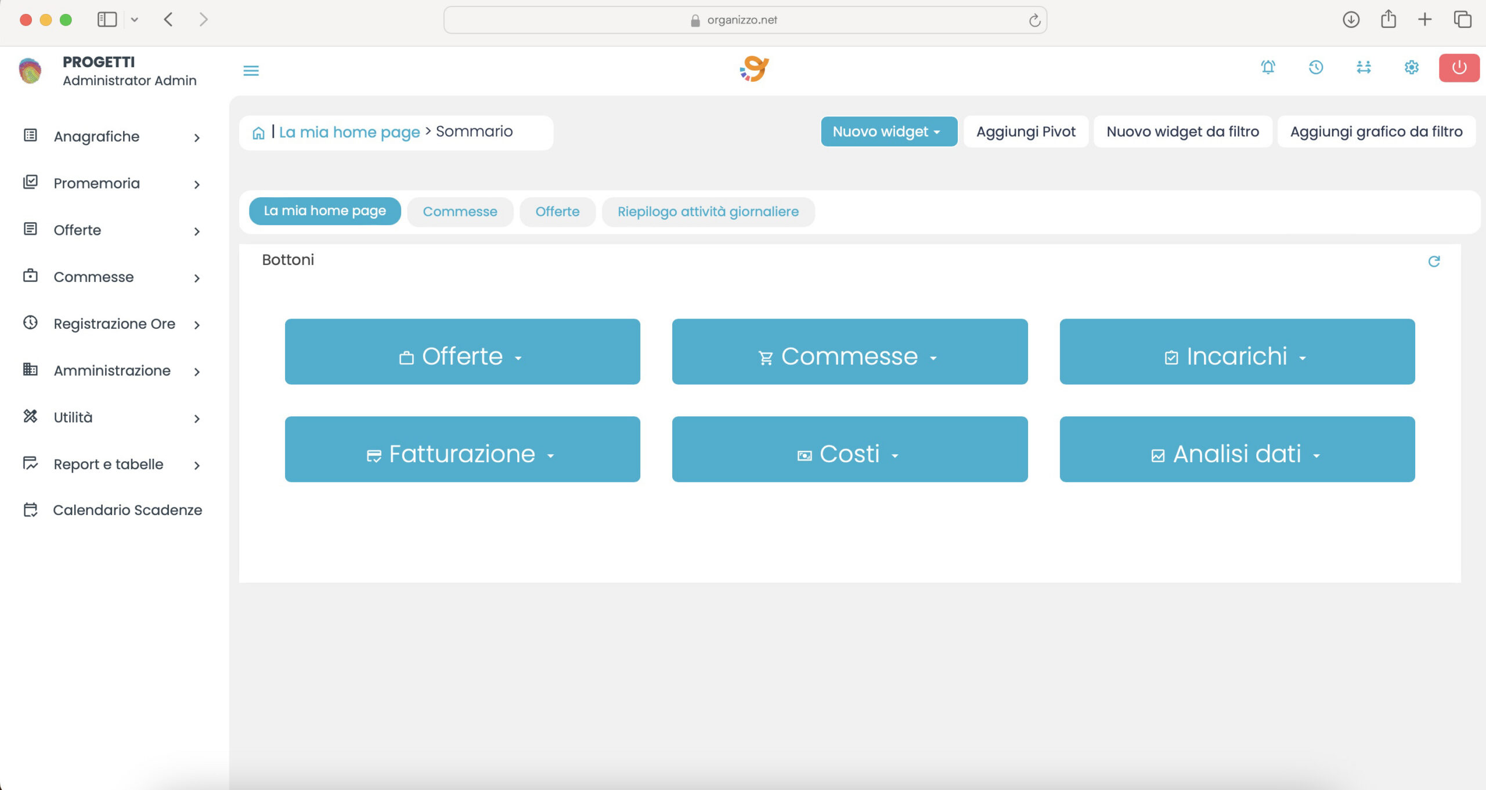Click the red power logout button
The height and width of the screenshot is (790, 1486).
(x=1459, y=68)
